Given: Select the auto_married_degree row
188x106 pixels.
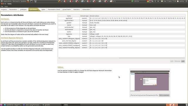Looking at the screenshot, I should pyautogui.click(x=122, y=41).
